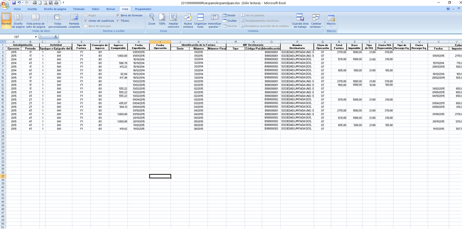Click the insert function fx button
The height and width of the screenshot is (229, 462).
coord(56,37)
